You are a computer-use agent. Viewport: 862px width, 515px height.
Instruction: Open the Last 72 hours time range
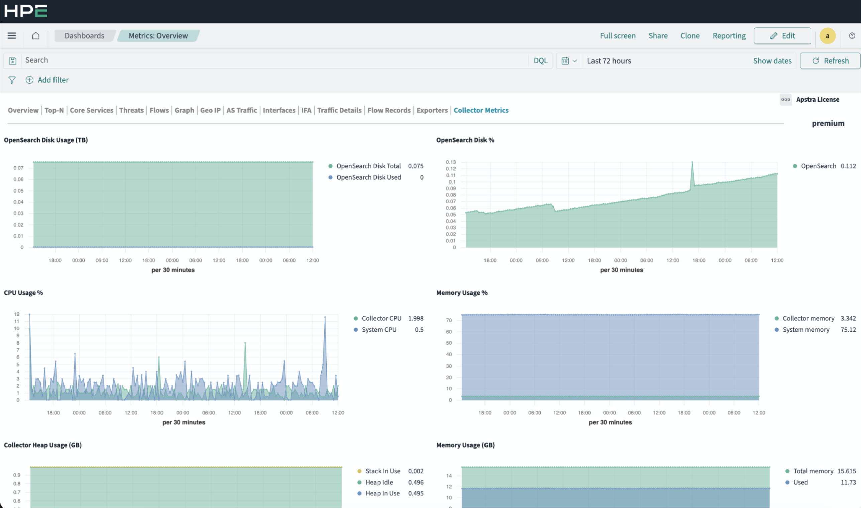(x=609, y=61)
